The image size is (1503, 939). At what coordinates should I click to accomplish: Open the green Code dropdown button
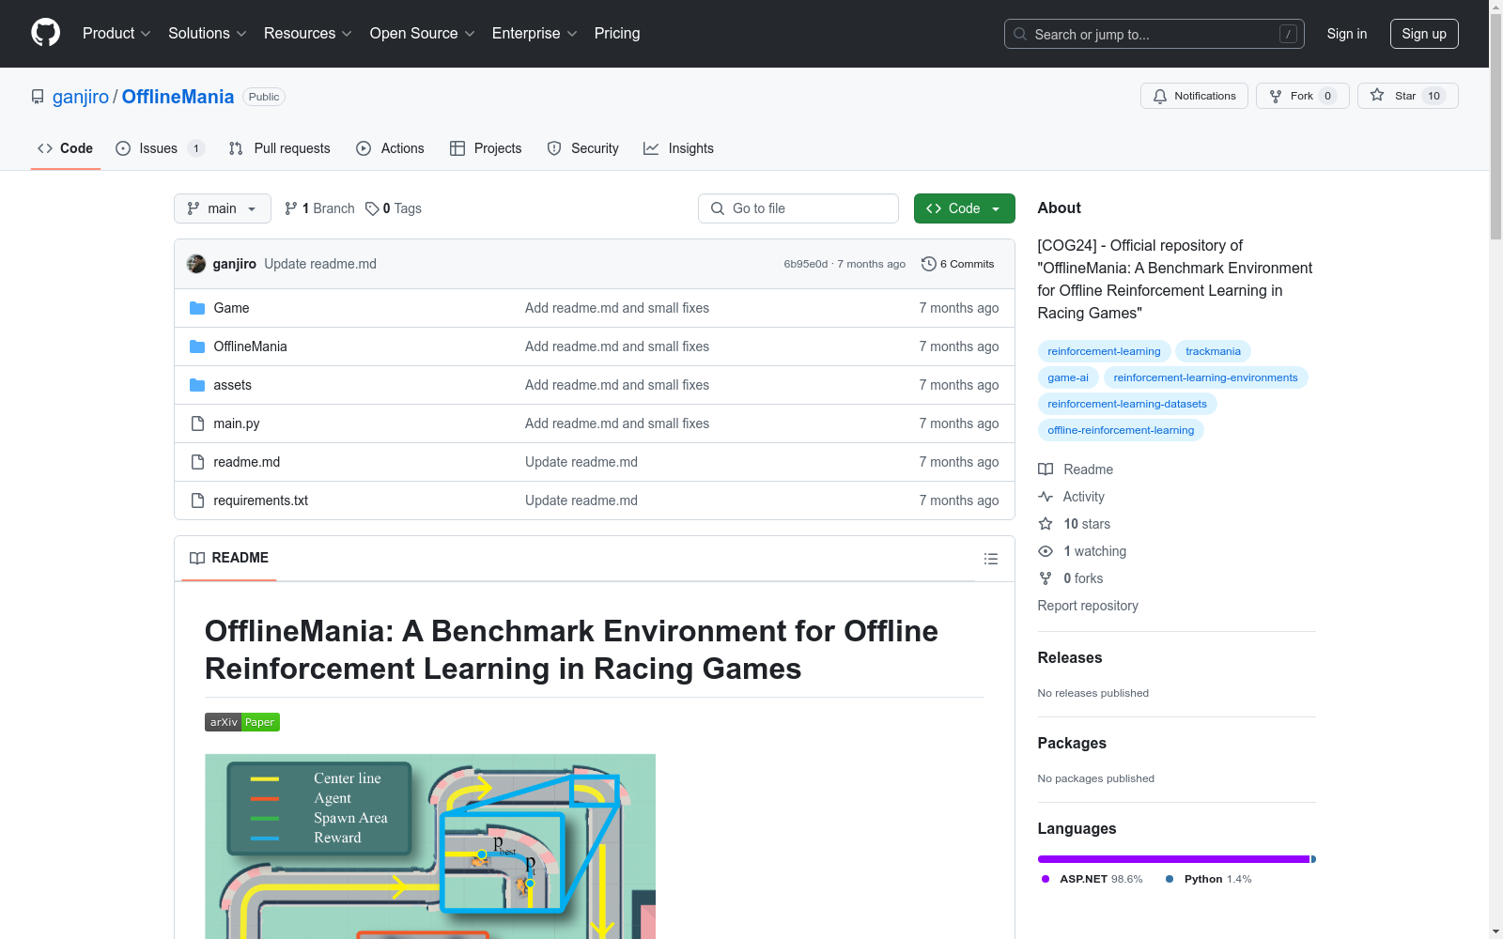[964, 208]
